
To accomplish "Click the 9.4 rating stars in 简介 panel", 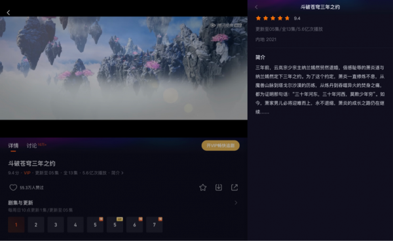I will [272, 18].
